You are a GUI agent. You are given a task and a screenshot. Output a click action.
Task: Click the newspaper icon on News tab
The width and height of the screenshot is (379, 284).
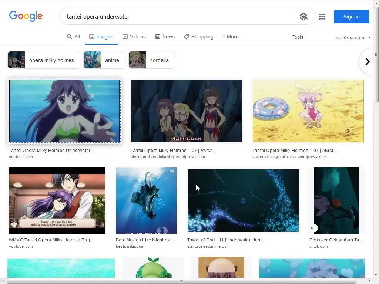coord(158,37)
